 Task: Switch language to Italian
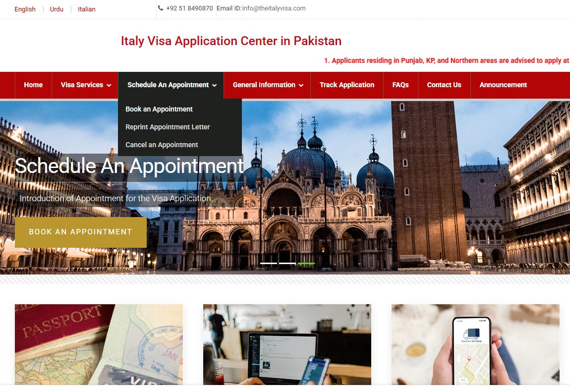click(x=87, y=9)
